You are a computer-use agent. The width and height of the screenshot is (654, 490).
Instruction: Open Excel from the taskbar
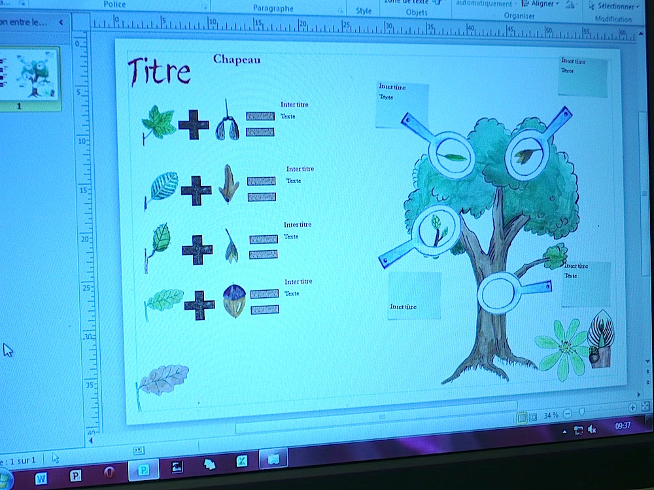click(x=241, y=461)
